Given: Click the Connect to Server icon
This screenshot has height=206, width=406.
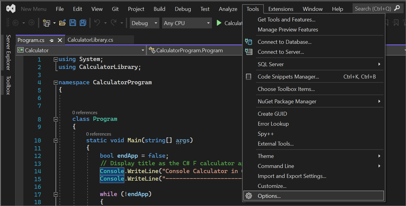Looking at the screenshot, I should point(248,52).
